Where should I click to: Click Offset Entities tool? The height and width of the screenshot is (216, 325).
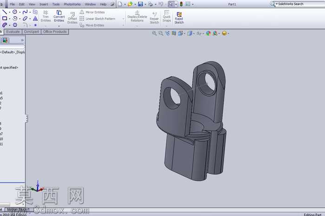point(72,18)
